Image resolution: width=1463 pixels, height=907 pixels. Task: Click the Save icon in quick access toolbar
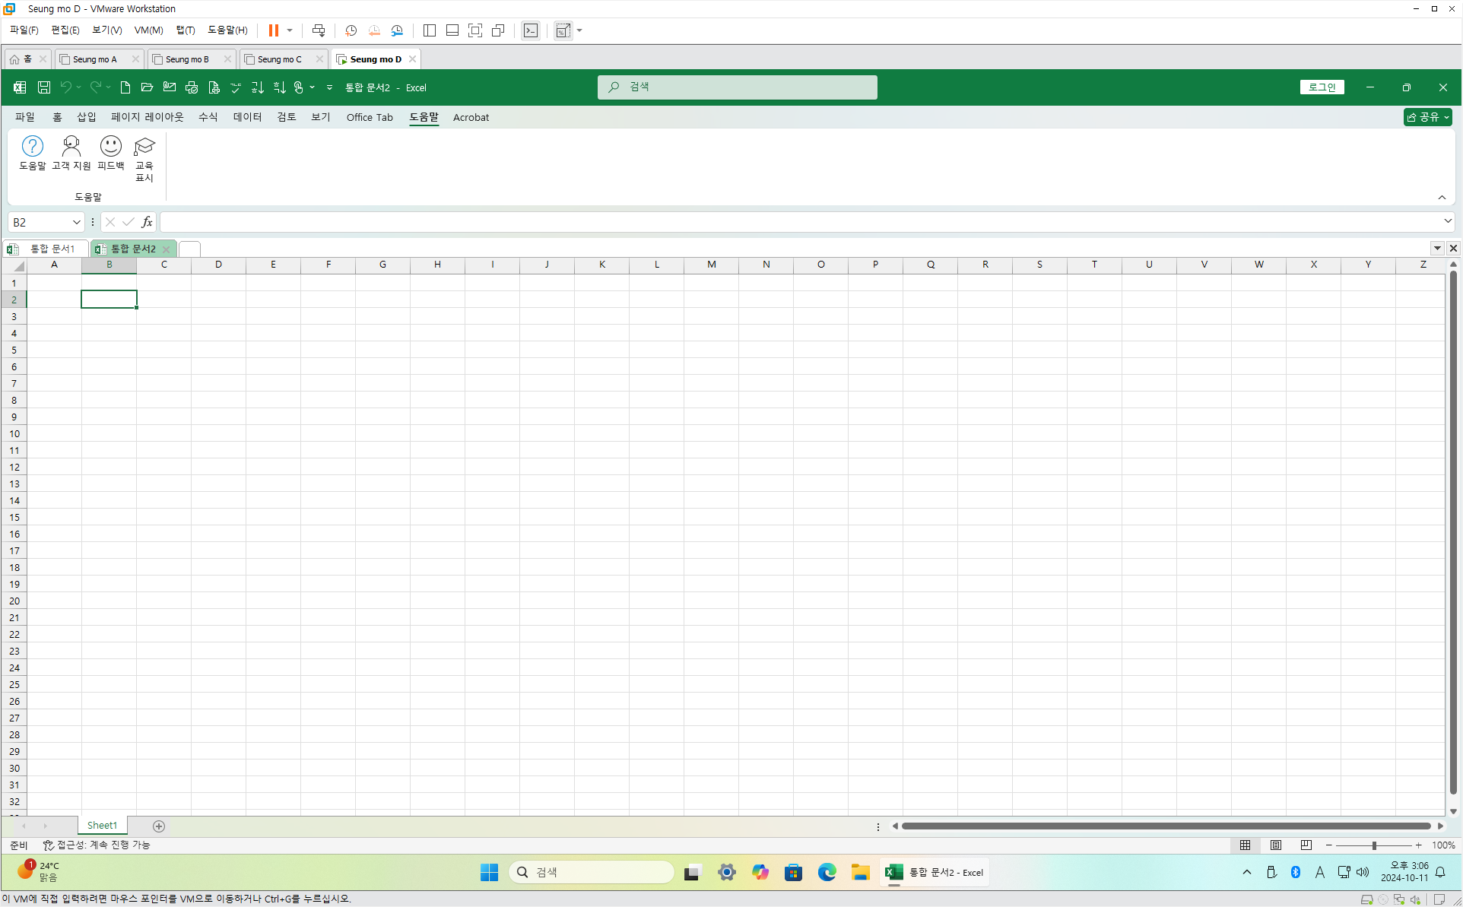tap(44, 87)
